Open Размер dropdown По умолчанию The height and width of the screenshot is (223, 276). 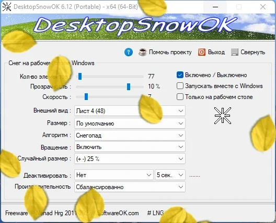click(130, 123)
